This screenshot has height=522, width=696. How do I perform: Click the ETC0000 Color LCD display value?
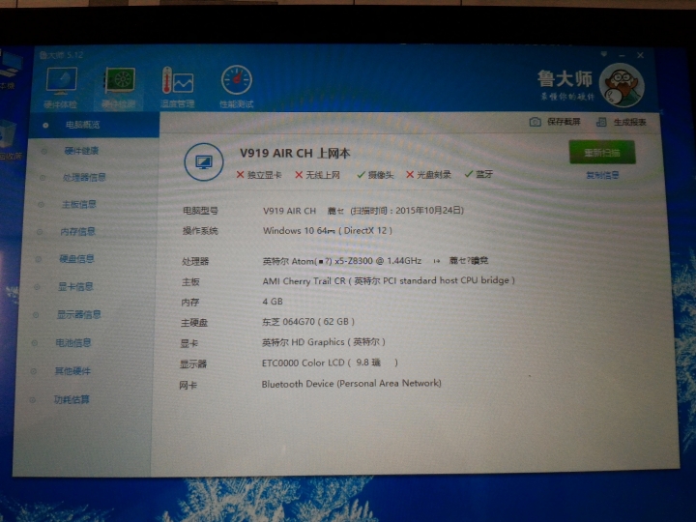point(330,362)
